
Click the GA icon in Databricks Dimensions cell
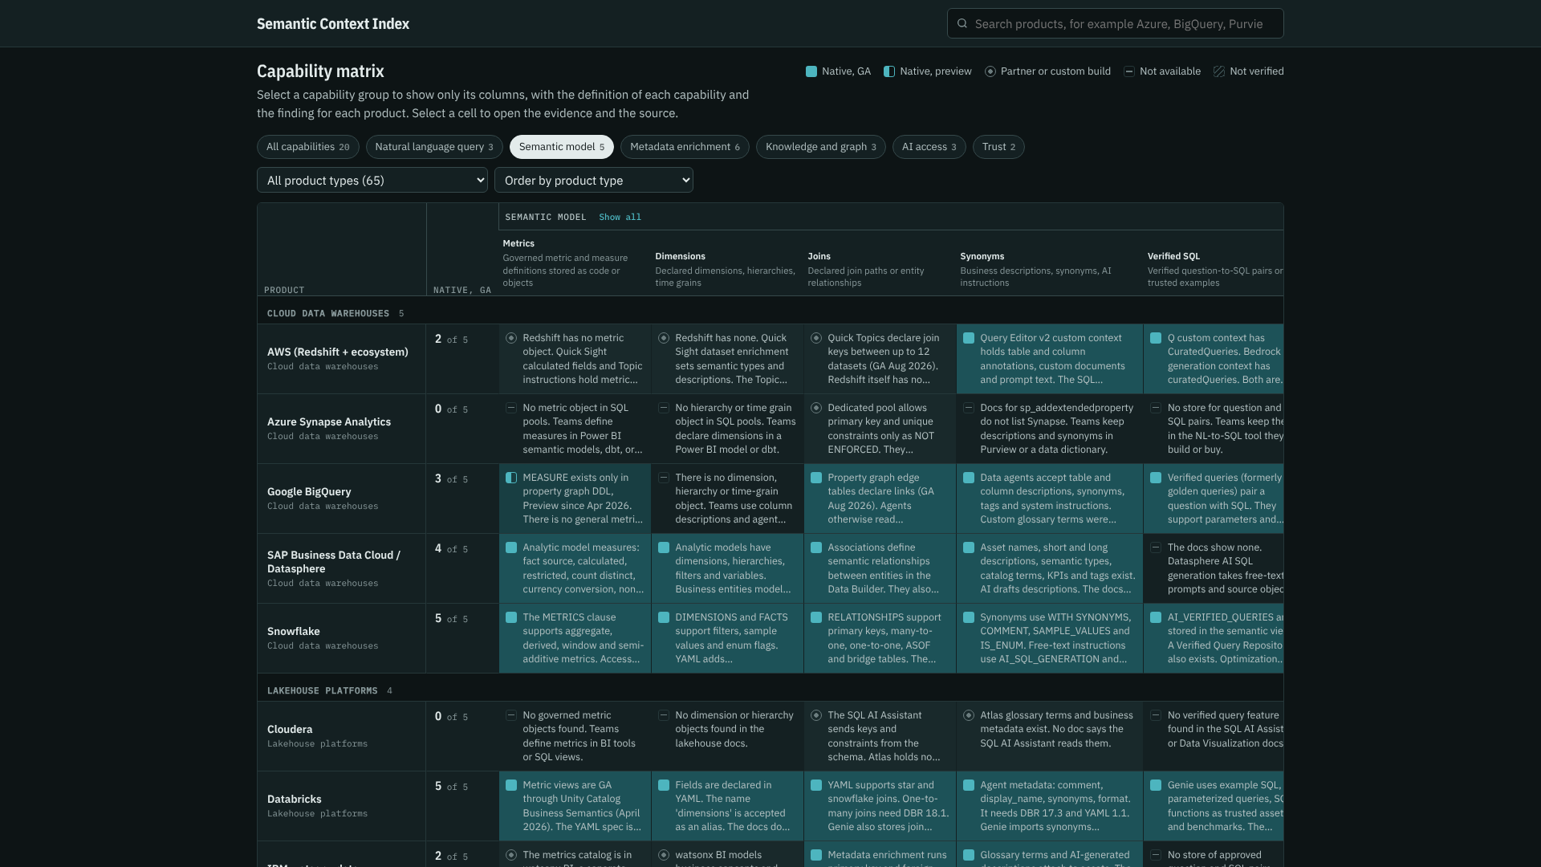(664, 785)
